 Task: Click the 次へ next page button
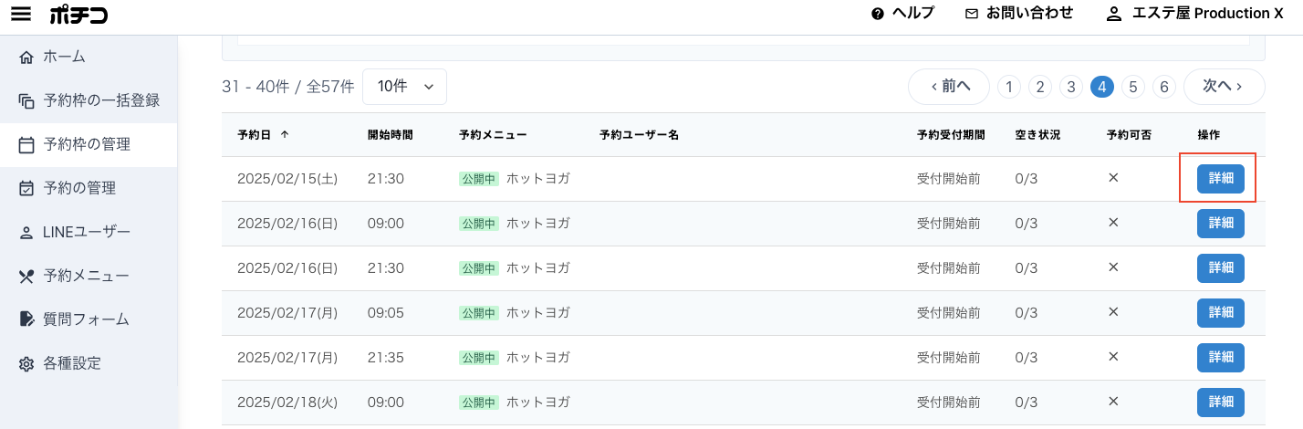pos(1224,87)
